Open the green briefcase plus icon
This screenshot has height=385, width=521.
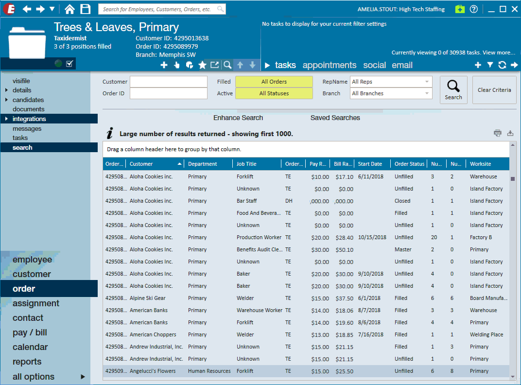pos(460,9)
